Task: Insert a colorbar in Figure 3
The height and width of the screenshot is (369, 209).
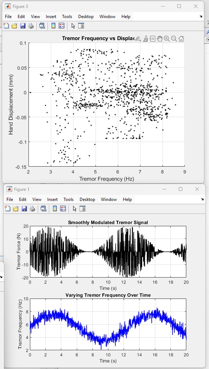Action: (53, 26)
